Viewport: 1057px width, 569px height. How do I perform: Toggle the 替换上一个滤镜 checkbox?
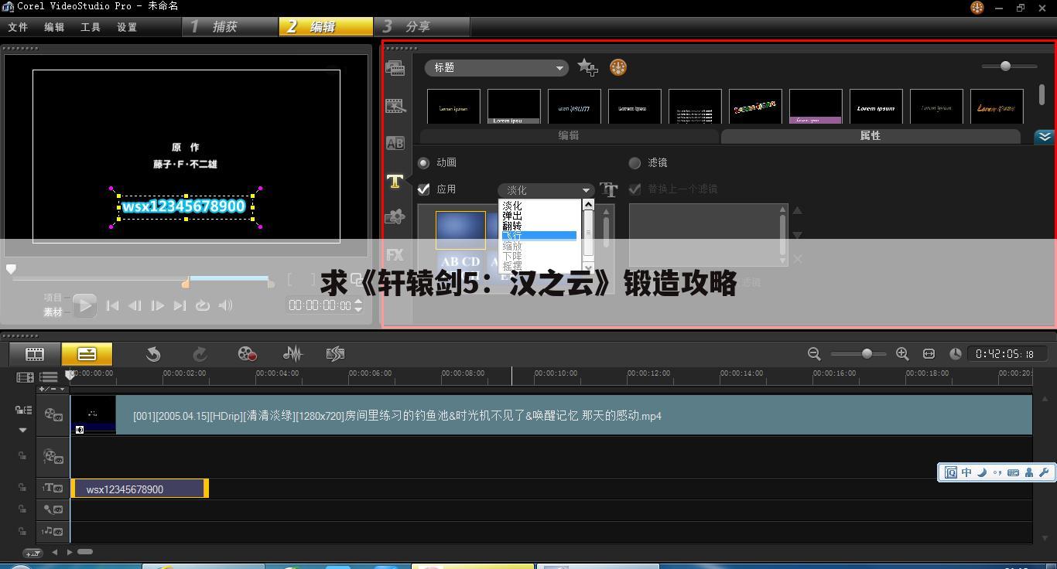point(635,189)
